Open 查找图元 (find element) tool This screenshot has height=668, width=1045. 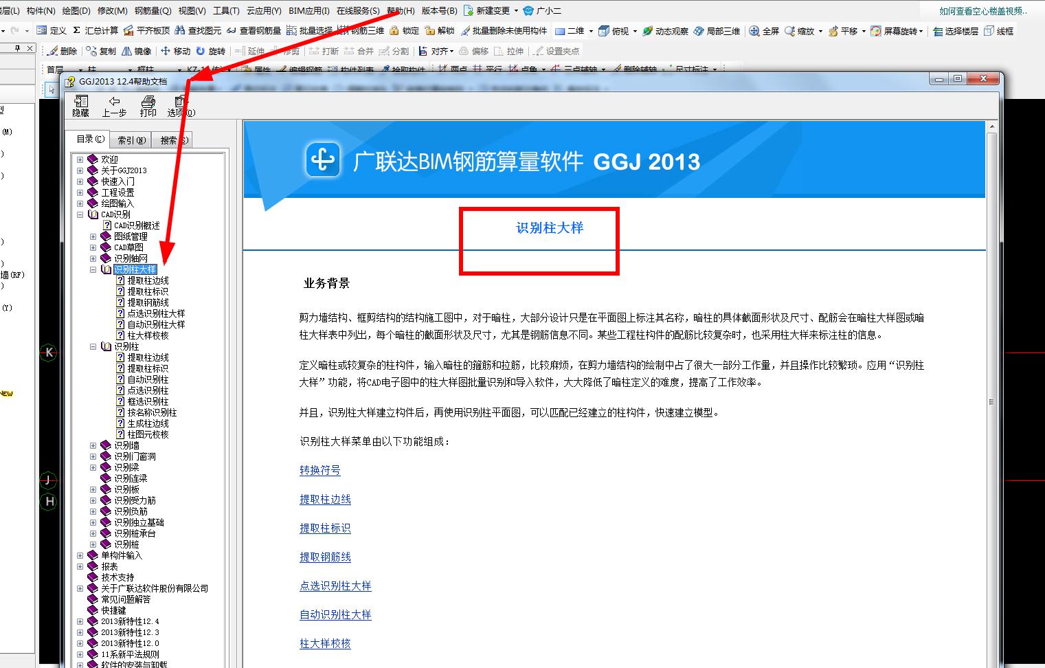(x=198, y=31)
